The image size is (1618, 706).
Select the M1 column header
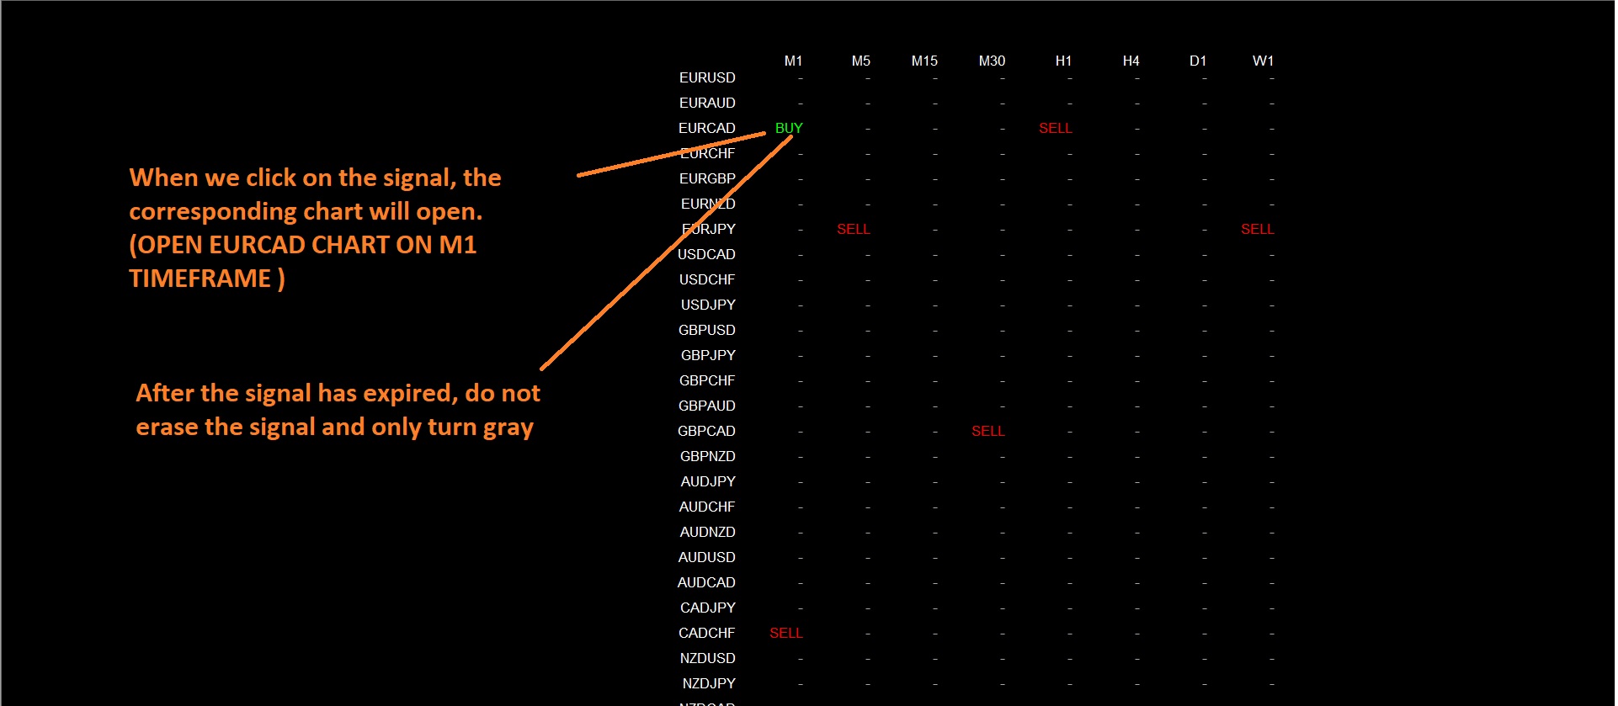coord(793,61)
